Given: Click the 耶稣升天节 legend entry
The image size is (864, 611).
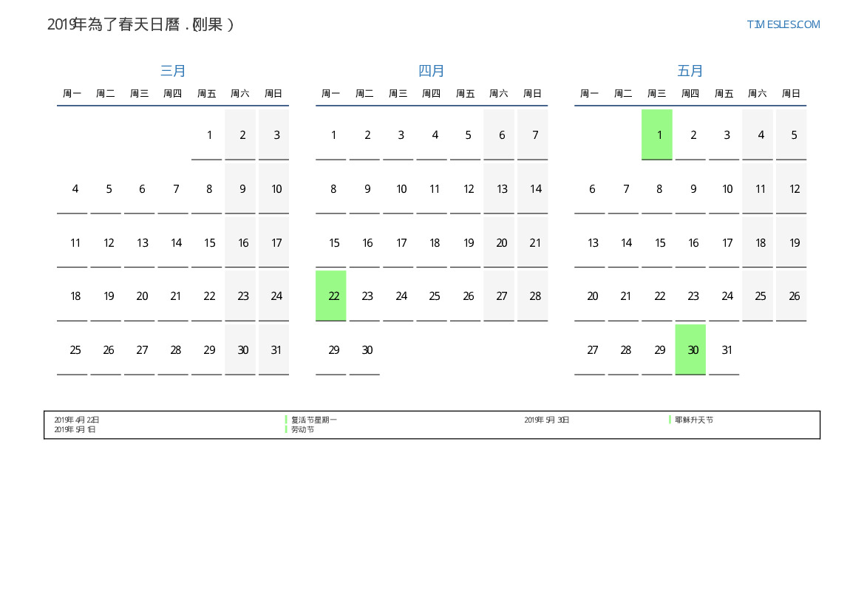Looking at the screenshot, I should (x=693, y=420).
